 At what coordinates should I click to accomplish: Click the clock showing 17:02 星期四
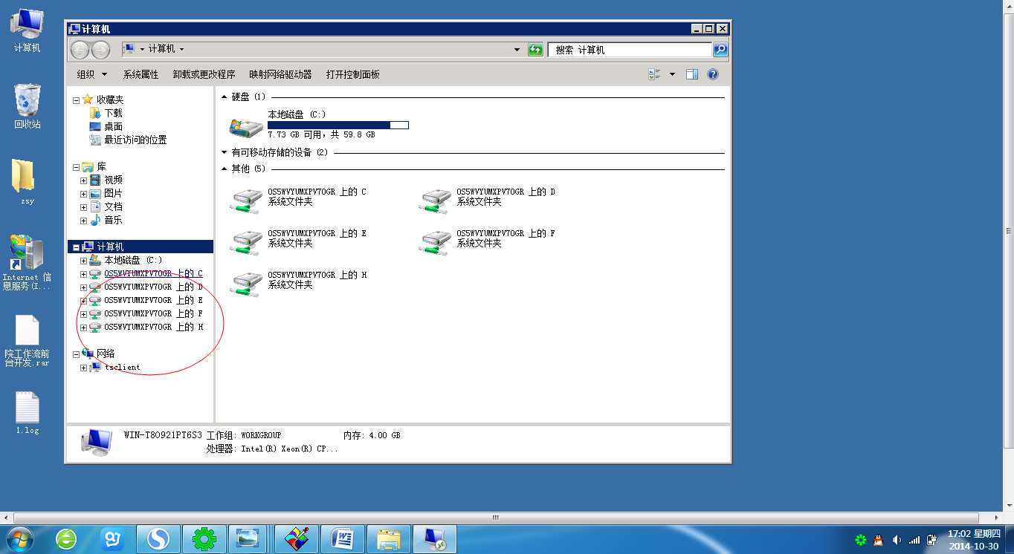[974, 534]
